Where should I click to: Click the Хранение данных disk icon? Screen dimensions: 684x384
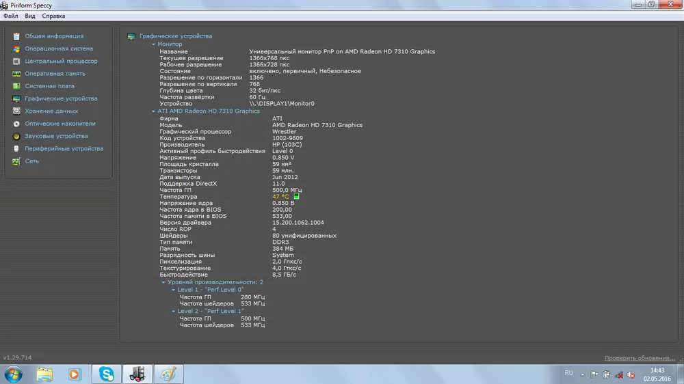pyautogui.click(x=16, y=111)
